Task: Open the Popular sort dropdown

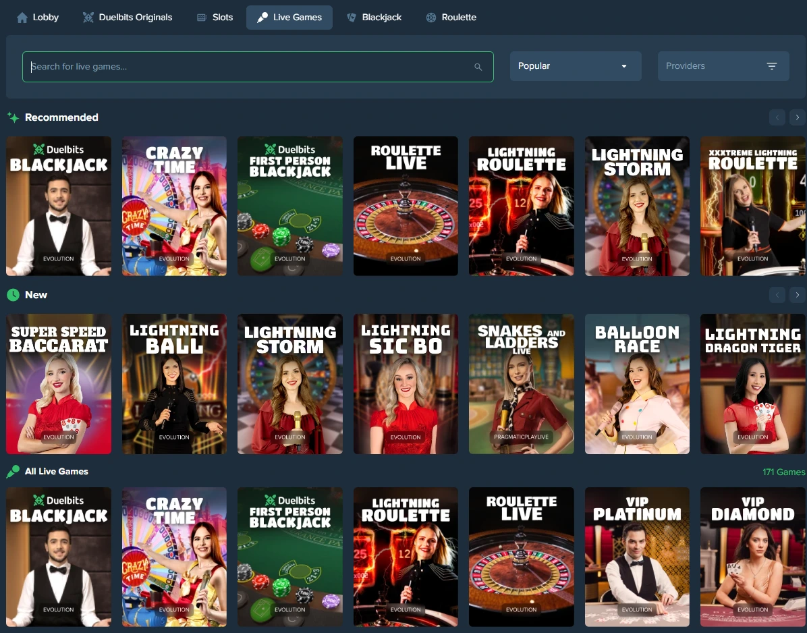Action: (x=576, y=66)
